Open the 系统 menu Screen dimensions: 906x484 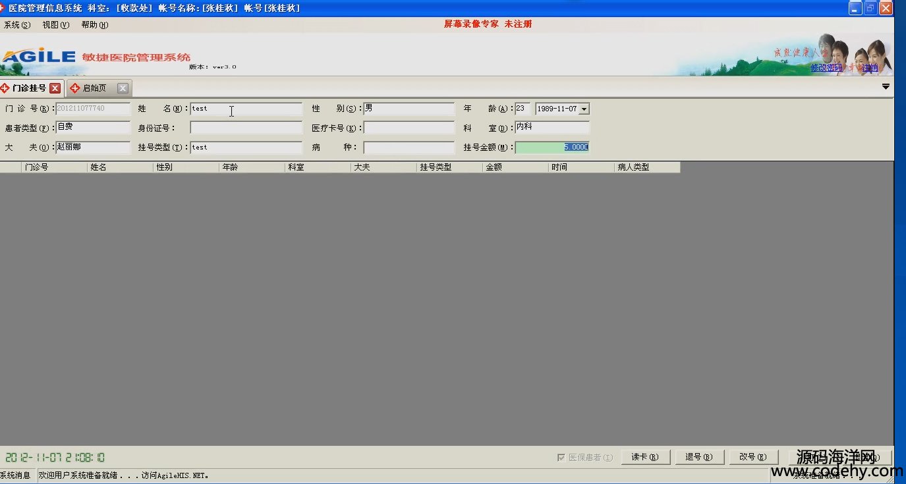pos(17,25)
